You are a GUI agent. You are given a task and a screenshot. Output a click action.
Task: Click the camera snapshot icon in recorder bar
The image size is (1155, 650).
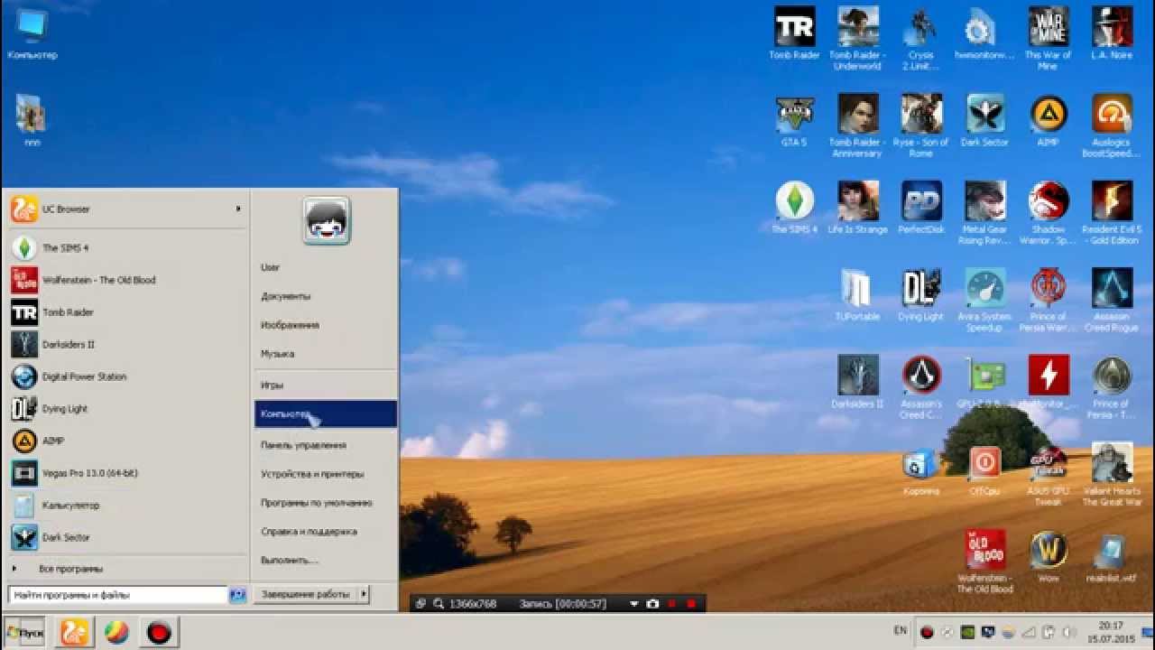pos(652,604)
